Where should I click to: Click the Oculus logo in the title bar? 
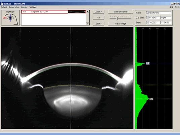click(x=2, y=4)
